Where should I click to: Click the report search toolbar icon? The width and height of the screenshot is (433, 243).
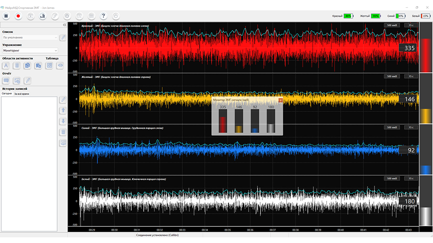(79, 16)
